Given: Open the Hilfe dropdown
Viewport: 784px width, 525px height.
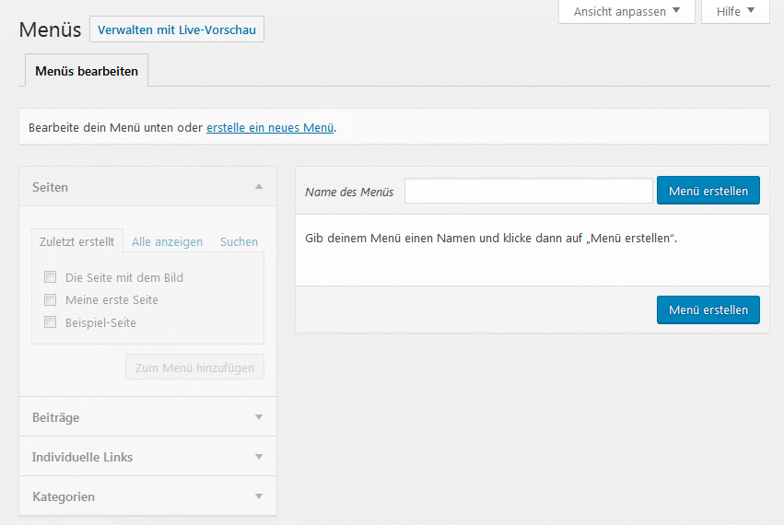Looking at the screenshot, I should [x=735, y=12].
